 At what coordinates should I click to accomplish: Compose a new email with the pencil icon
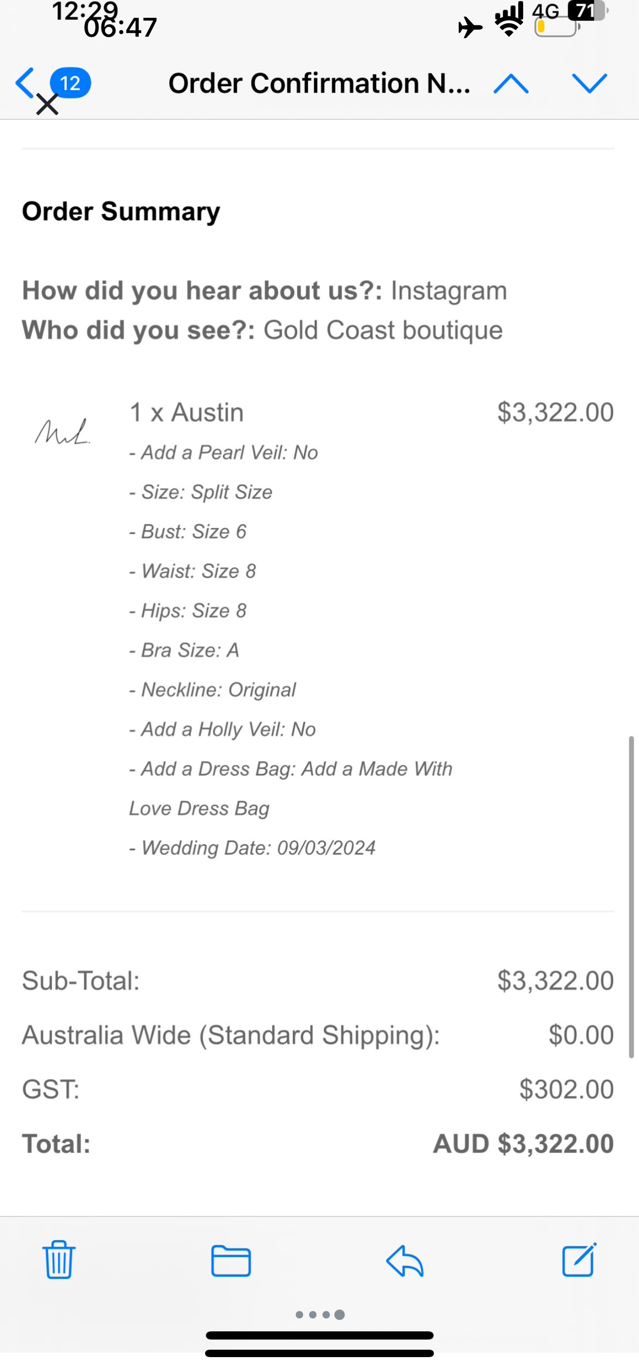coord(579,1259)
